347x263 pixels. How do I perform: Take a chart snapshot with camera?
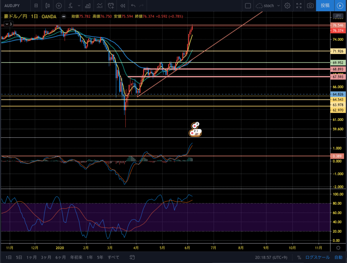point(310,5)
